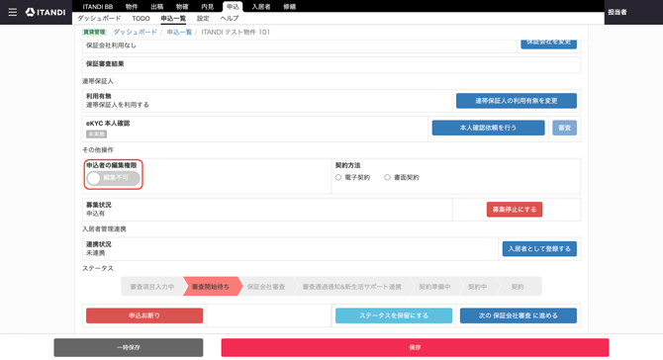
Task: Click 本人確認依頼を行う button
Action: click(x=489, y=128)
